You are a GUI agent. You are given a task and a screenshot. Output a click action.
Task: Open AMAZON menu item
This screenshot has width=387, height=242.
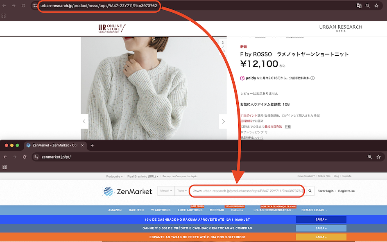pyautogui.click(x=115, y=210)
